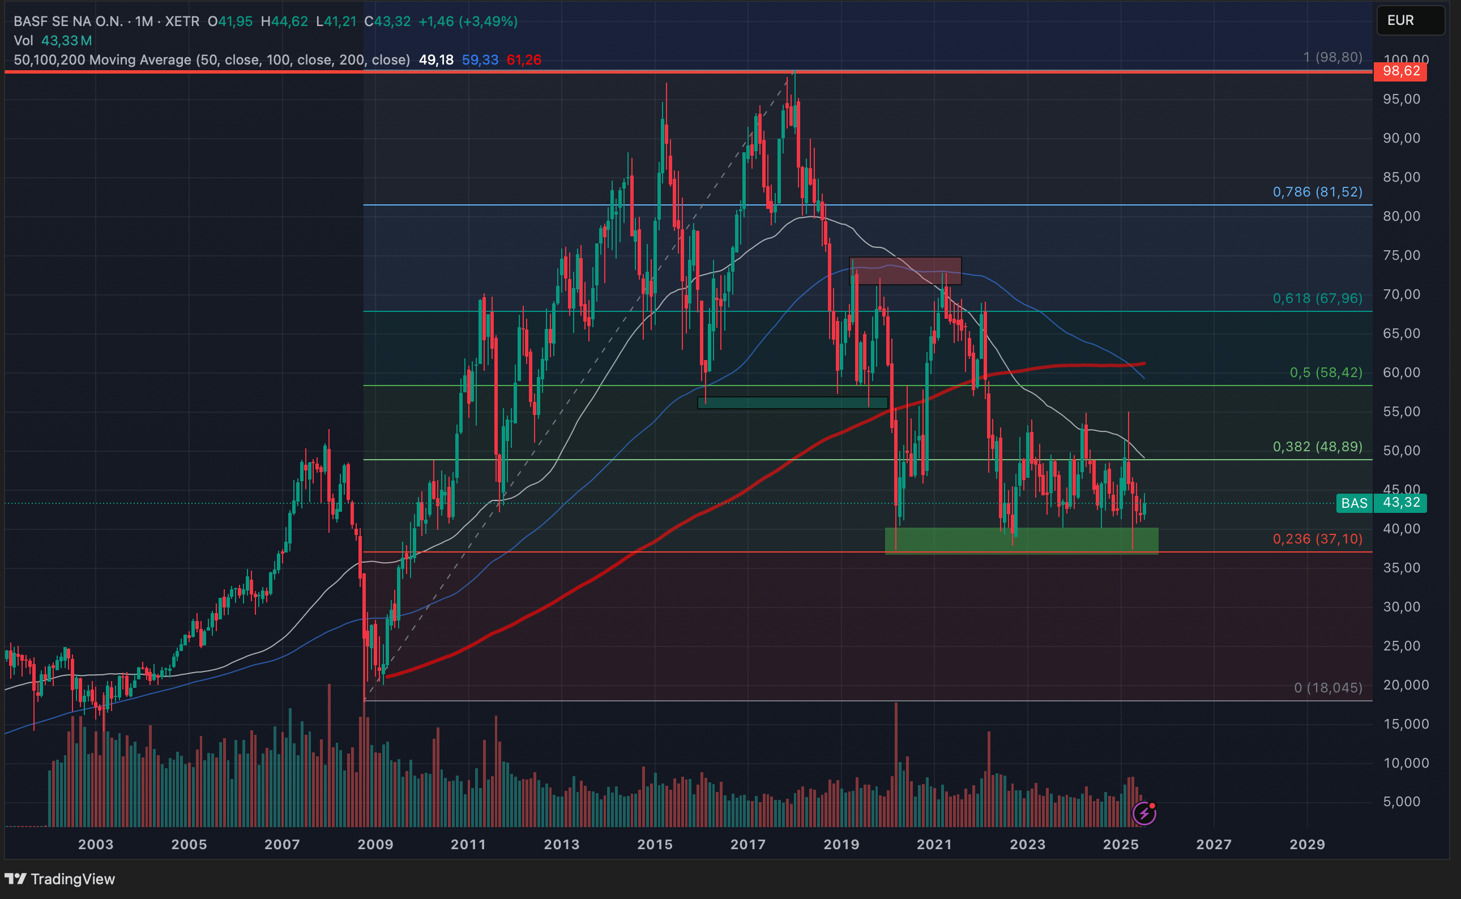Click the +1,46 (+3,49%) change value
This screenshot has width=1461, height=899.
(468, 22)
